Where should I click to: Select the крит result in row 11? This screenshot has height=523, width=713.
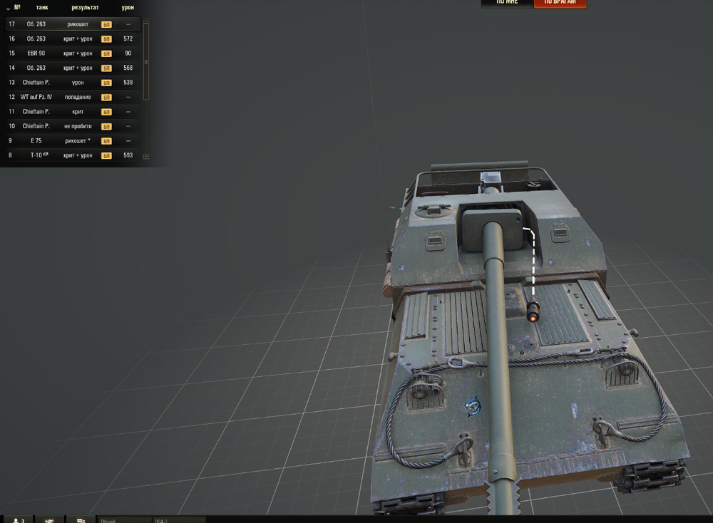coord(78,112)
